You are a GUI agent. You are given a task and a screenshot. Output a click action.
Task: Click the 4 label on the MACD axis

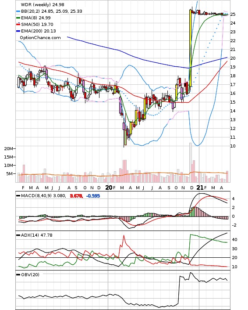tap(234, 199)
